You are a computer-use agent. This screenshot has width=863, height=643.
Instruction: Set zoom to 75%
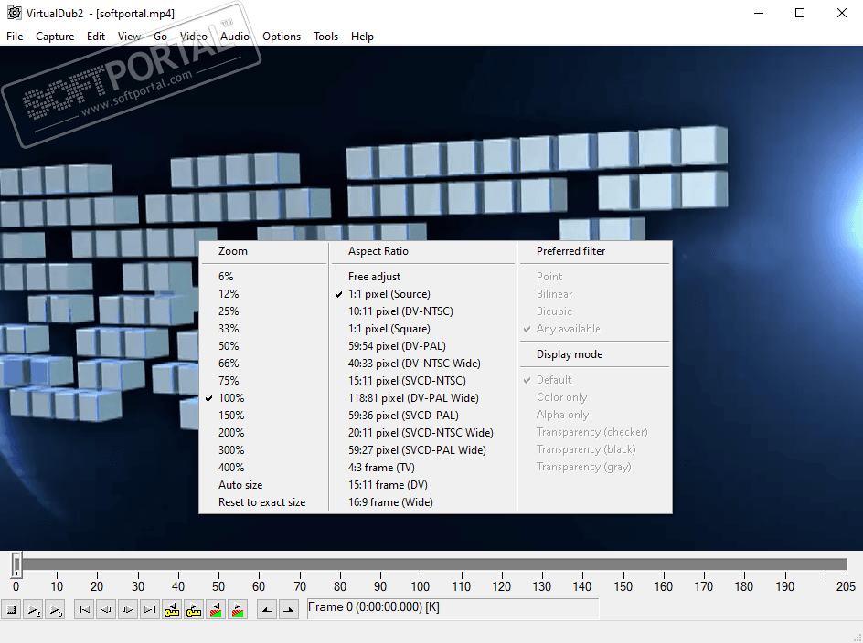pyautogui.click(x=264, y=381)
